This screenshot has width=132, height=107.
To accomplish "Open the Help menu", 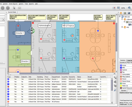I will pyautogui.click(x=36, y=4).
